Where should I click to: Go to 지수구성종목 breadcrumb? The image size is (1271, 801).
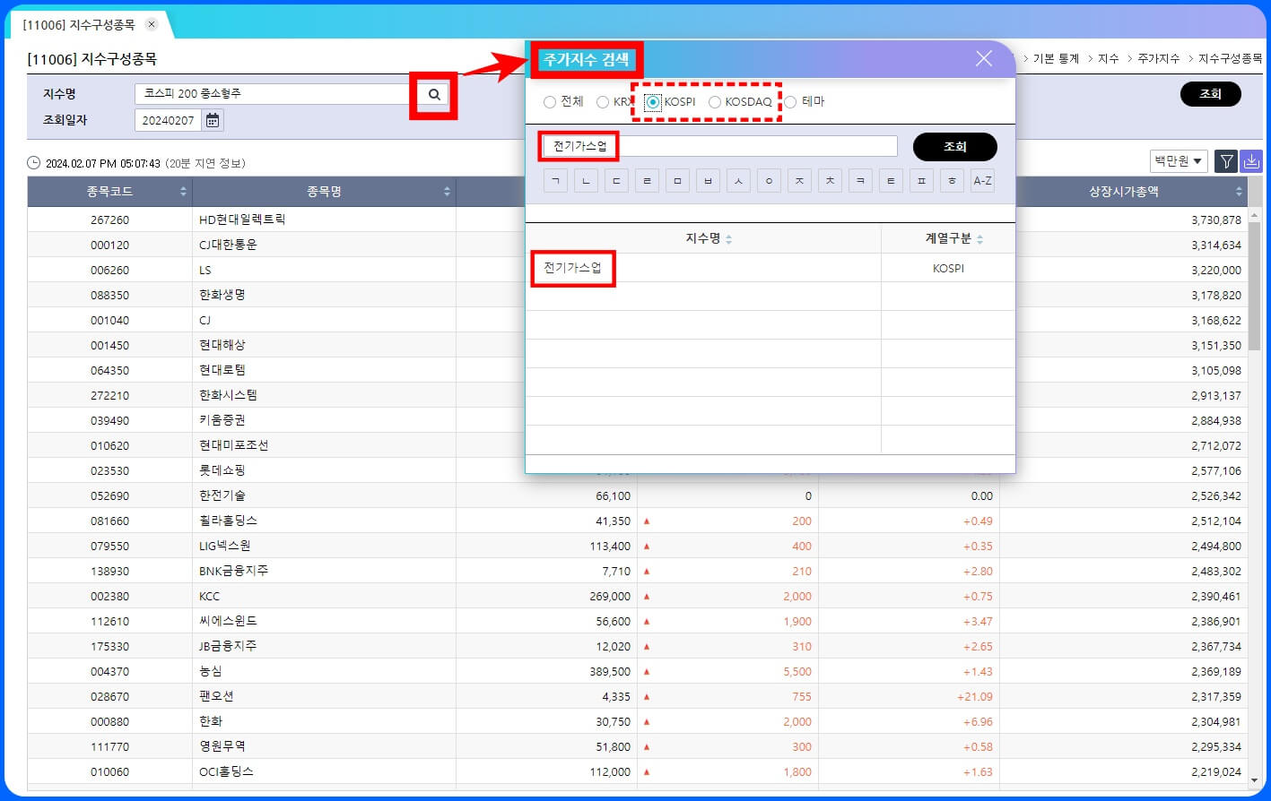(x=1230, y=58)
